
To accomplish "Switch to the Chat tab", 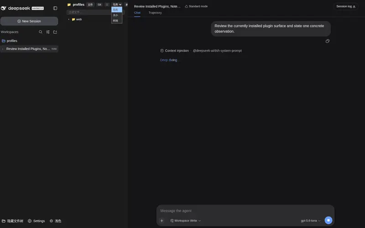I will click(x=137, y=13).
